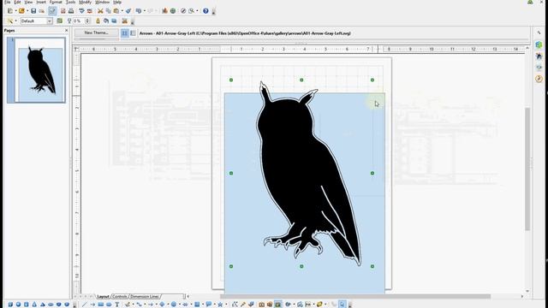548x308 pixels.
Task: Close the Pages panel
Action: coord(67,31)
